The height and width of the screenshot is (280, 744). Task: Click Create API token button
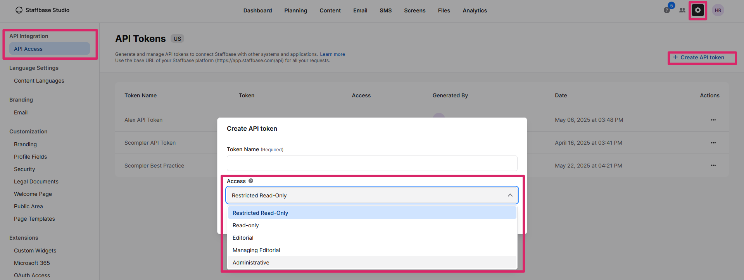[702, 57]
